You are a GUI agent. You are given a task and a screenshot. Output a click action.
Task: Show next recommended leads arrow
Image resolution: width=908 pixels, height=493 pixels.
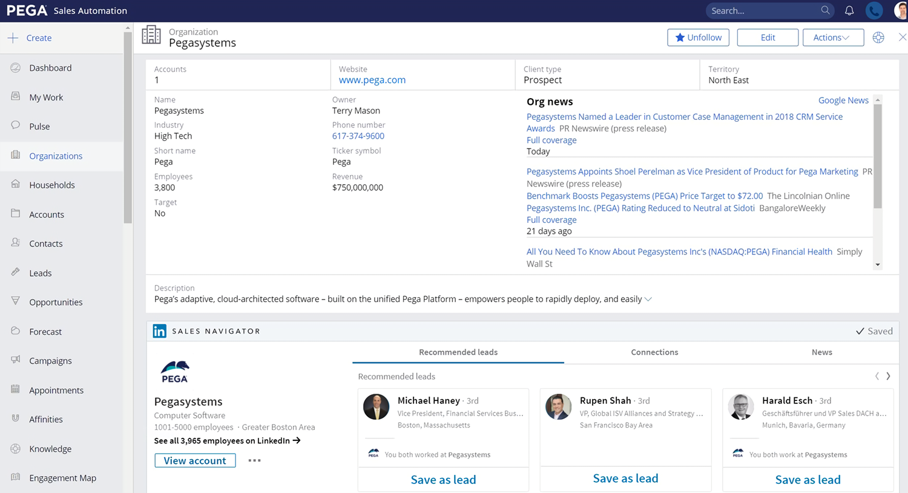pos(888,376)
